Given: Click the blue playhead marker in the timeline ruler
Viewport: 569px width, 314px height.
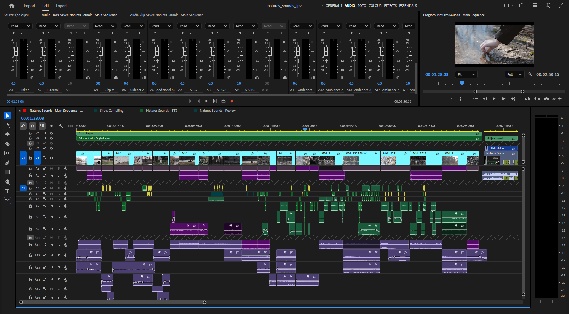Looking at the screenshot, I should point(305,130).
